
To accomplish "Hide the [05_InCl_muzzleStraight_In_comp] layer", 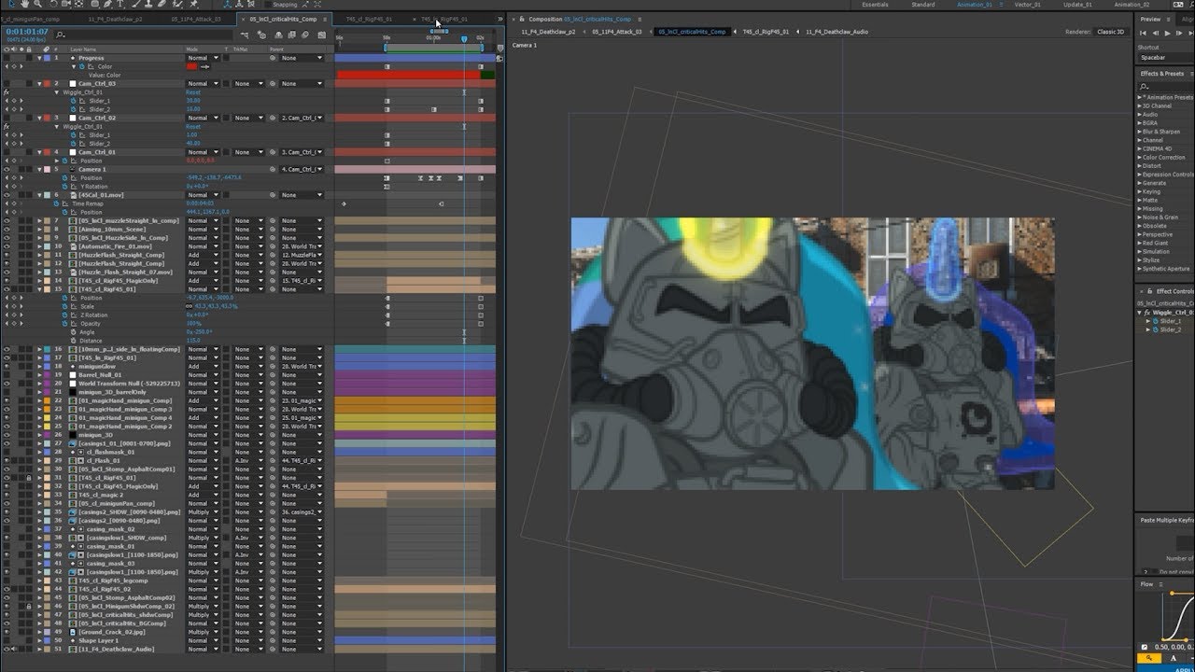I will 7,220.
